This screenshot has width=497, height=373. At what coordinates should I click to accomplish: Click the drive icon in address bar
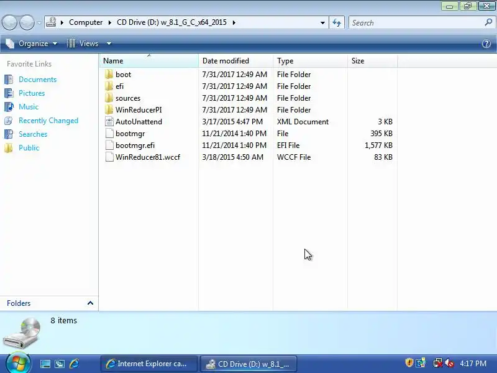coord(51,22)
